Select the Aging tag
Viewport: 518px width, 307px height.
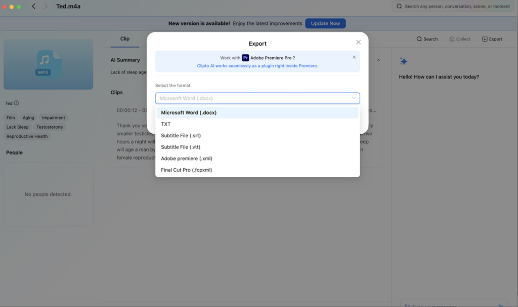coord(28,118)
